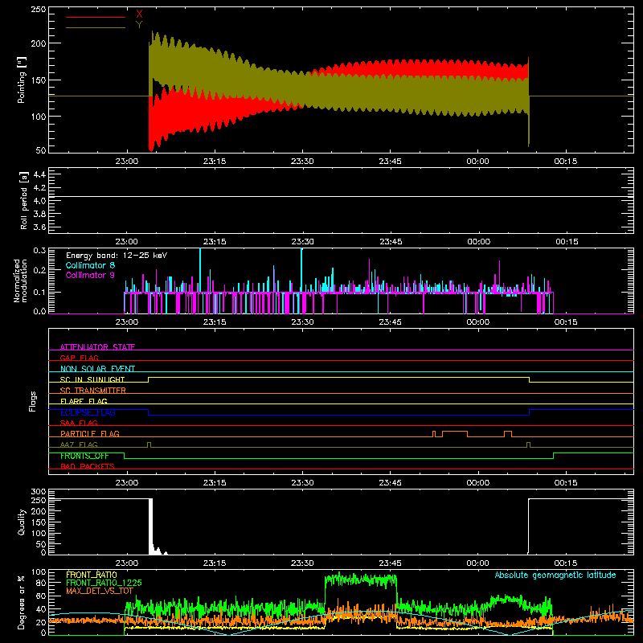Click the ATTENUATOR_STATE flag label
This screenshot has width=643, height=643.
tap(97, 347)
